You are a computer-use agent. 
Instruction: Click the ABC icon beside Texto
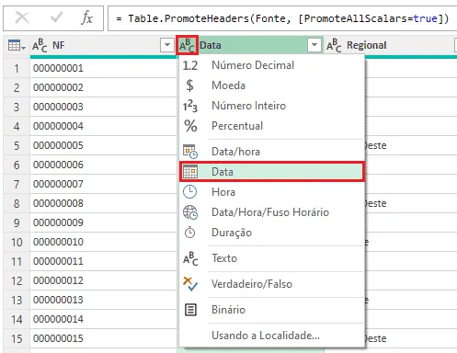190,258
